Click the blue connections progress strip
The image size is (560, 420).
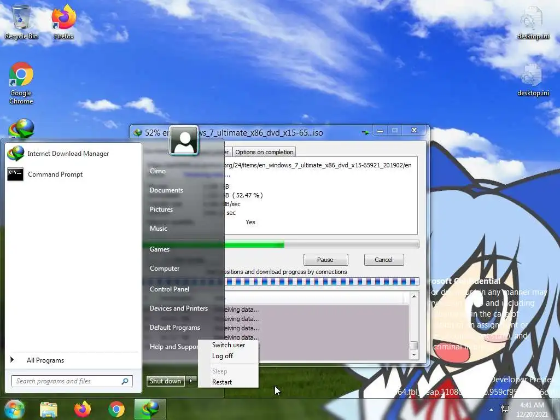(x=322, y=282)
